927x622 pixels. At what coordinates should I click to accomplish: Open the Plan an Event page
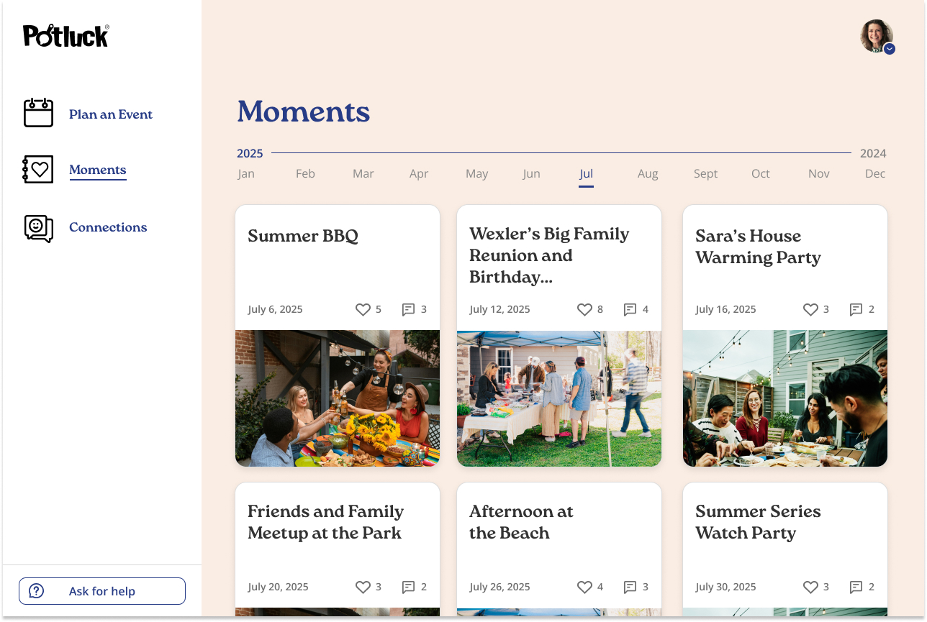[x=111, y=114]
